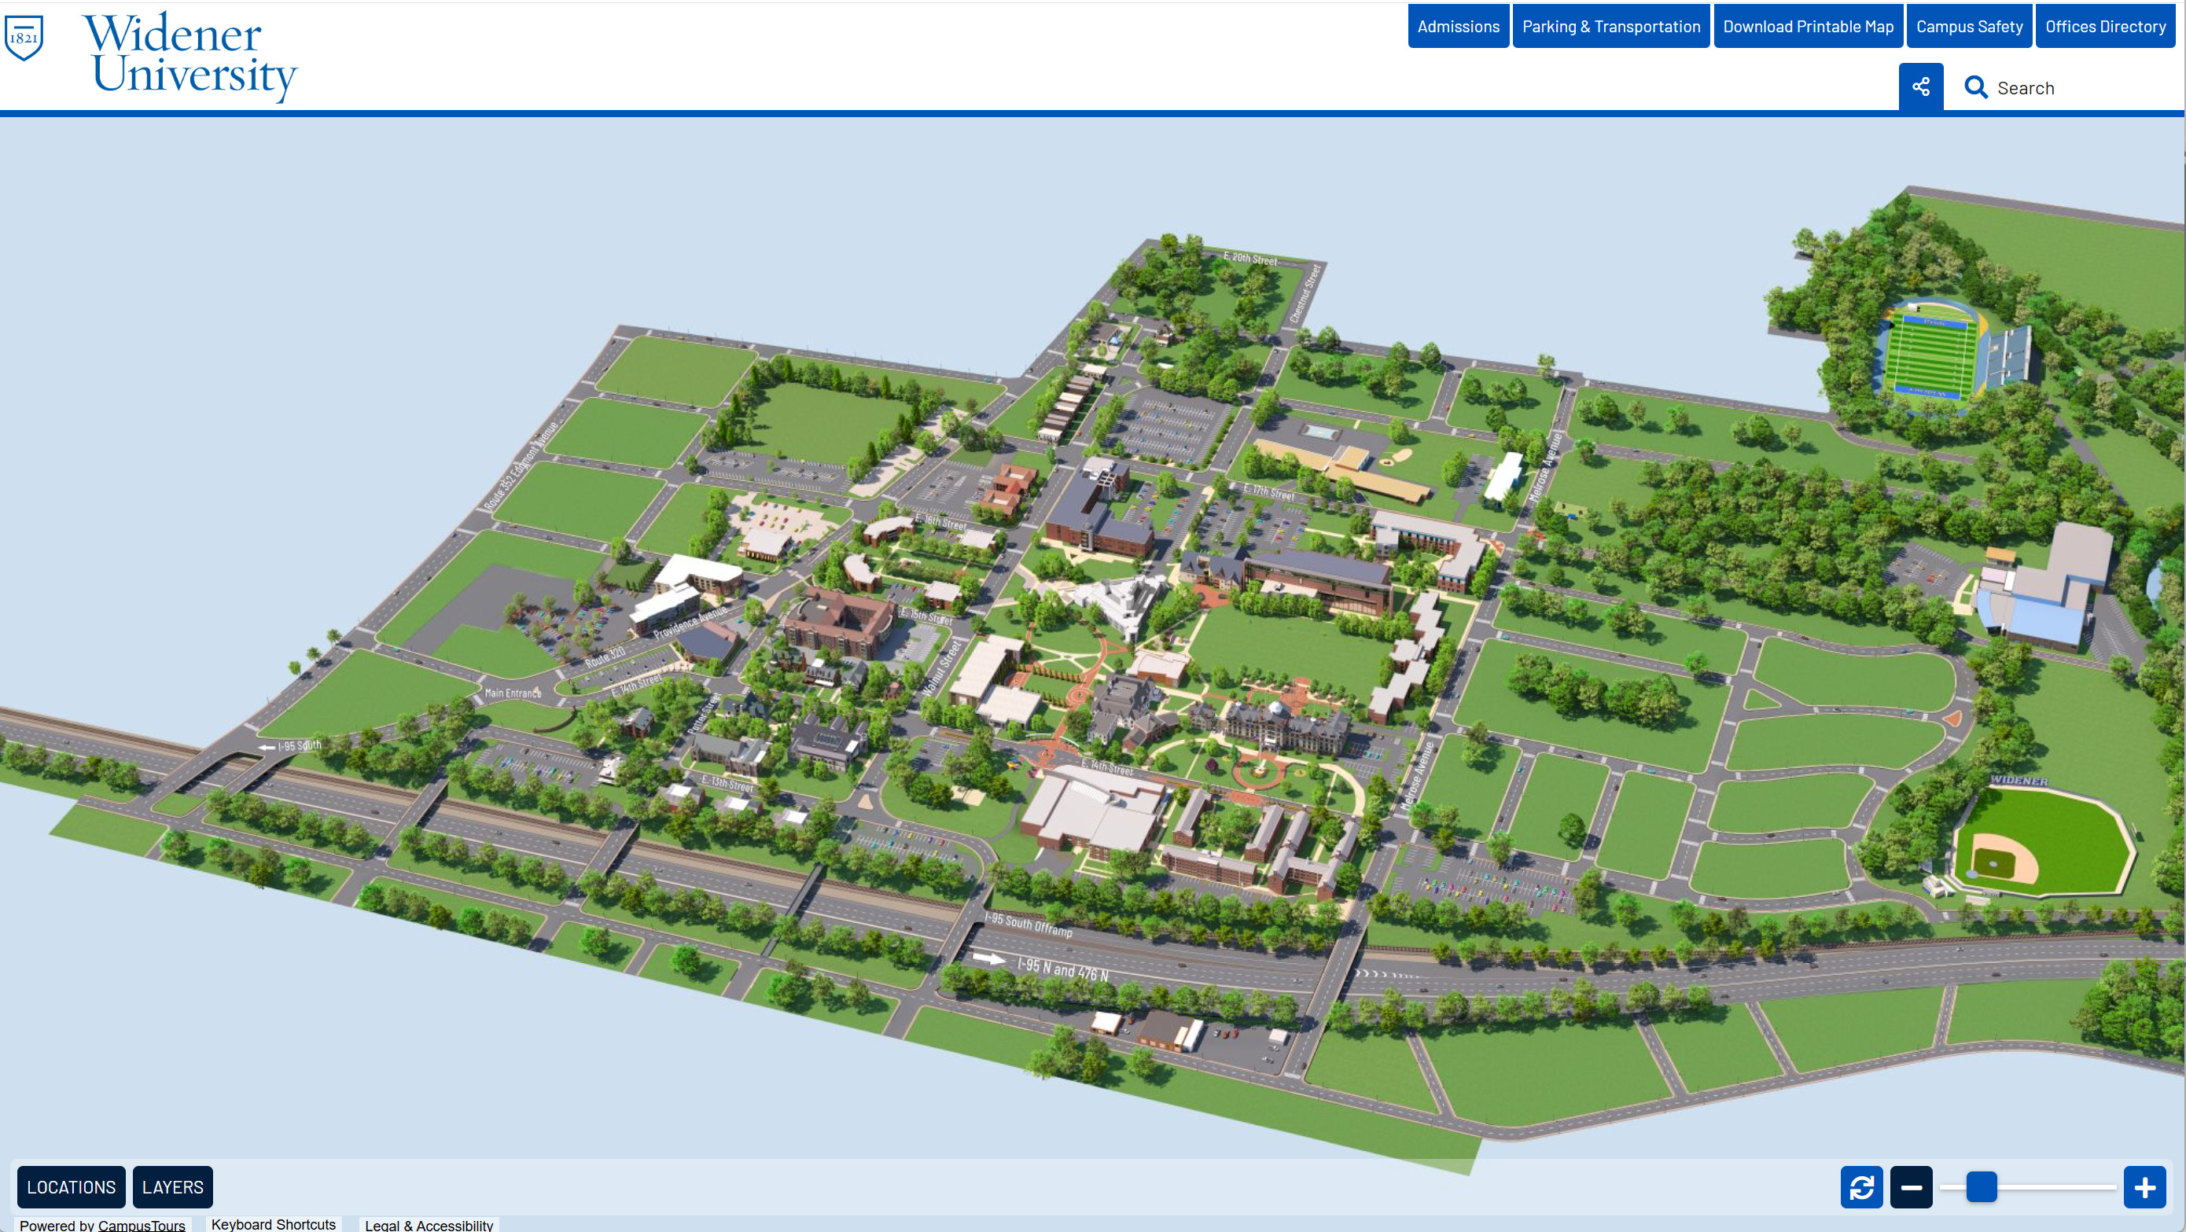2186x1232 pixels.
Task: Open the Admissions page
Action: coord(1458,26)
